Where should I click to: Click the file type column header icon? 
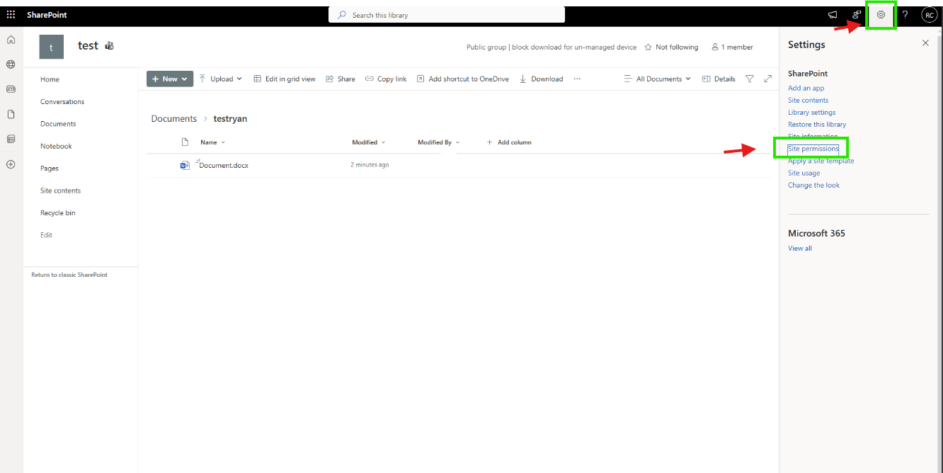tap(185, 142)
